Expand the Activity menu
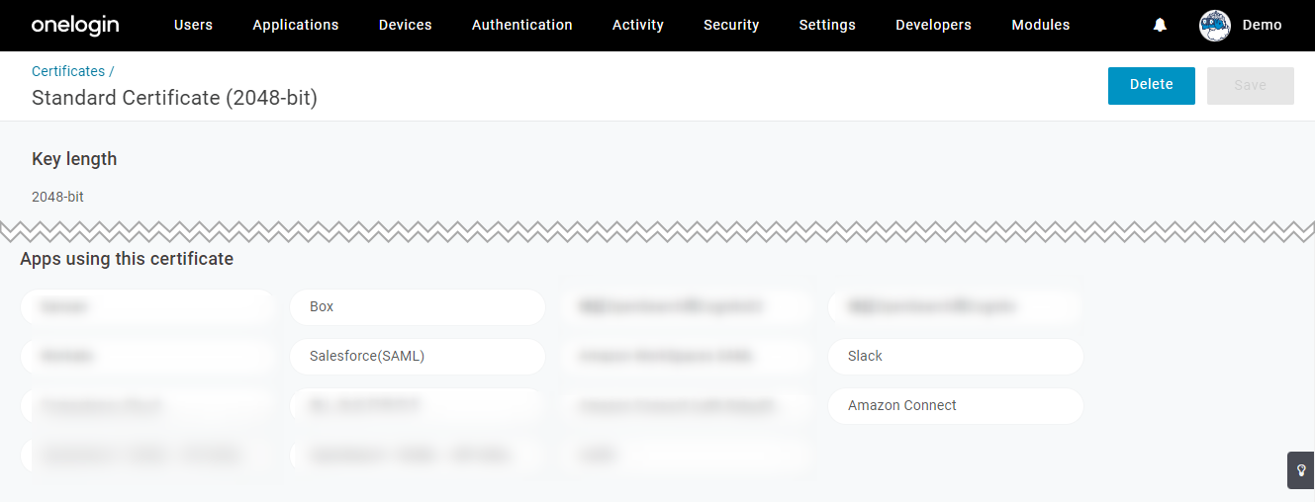The width and height of the screenshot is (1315, 502). click(x=638, y=25)
